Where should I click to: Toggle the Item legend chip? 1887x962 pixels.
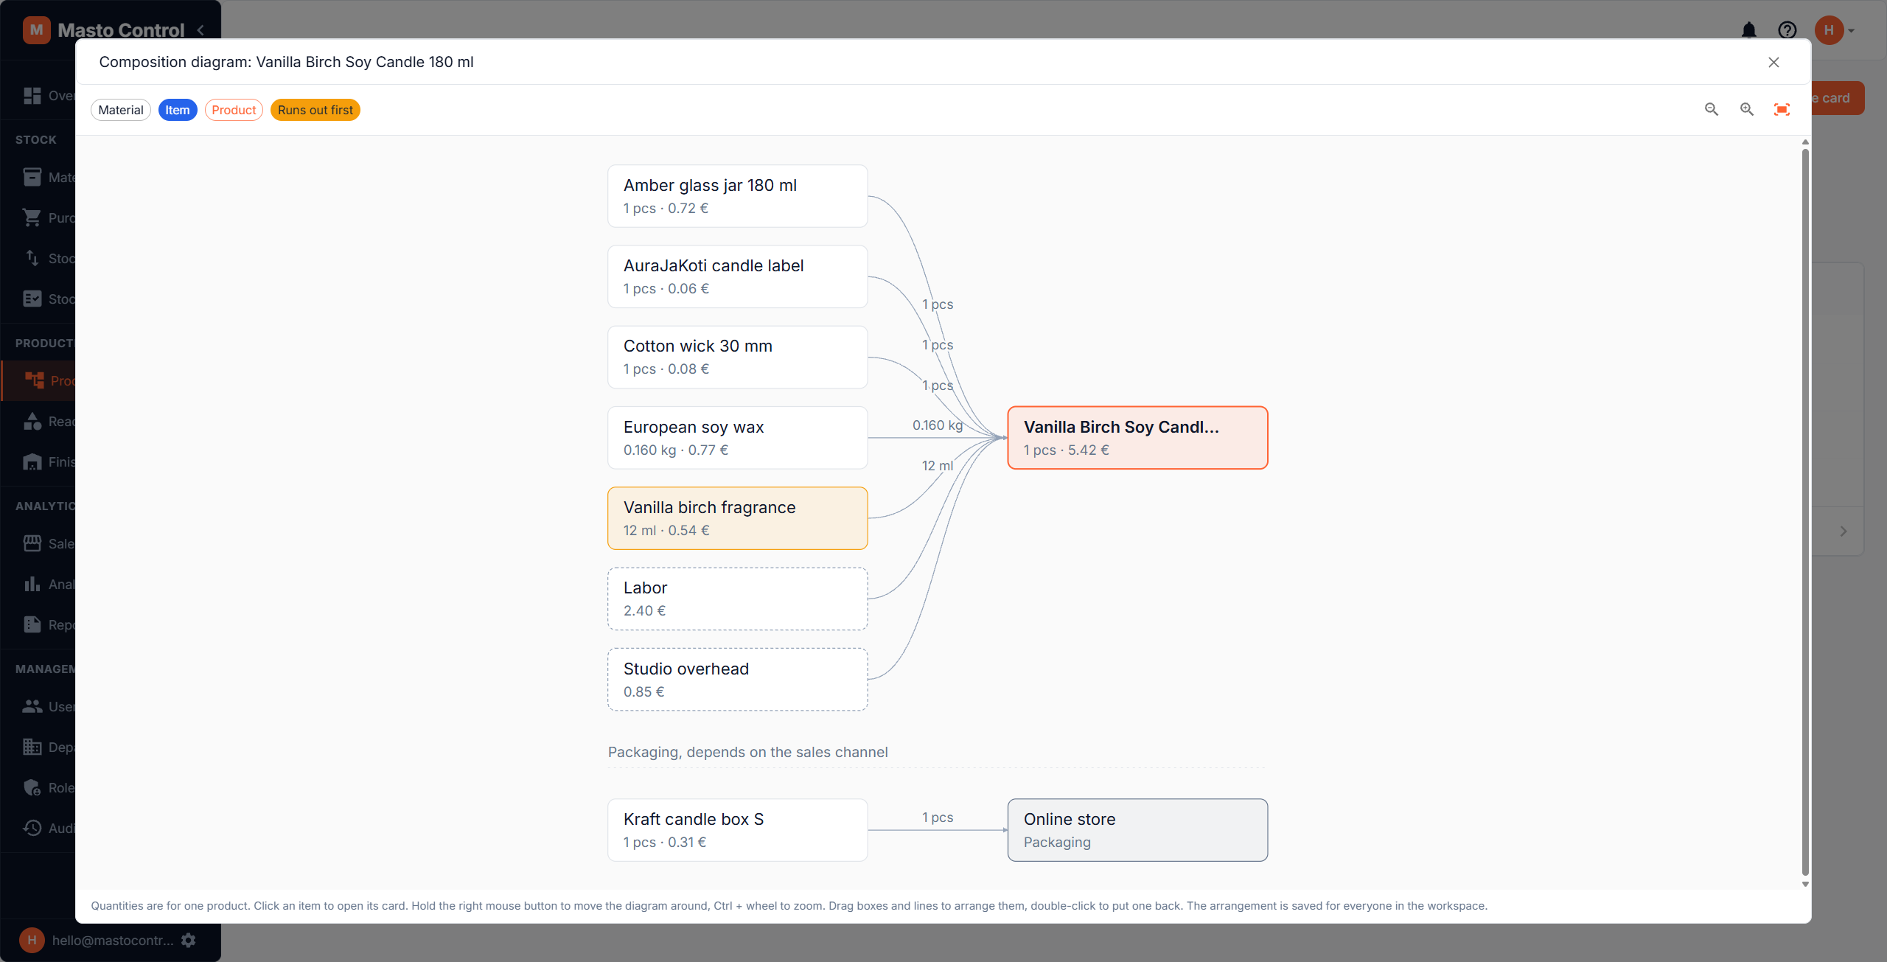(x=178, y=110)
